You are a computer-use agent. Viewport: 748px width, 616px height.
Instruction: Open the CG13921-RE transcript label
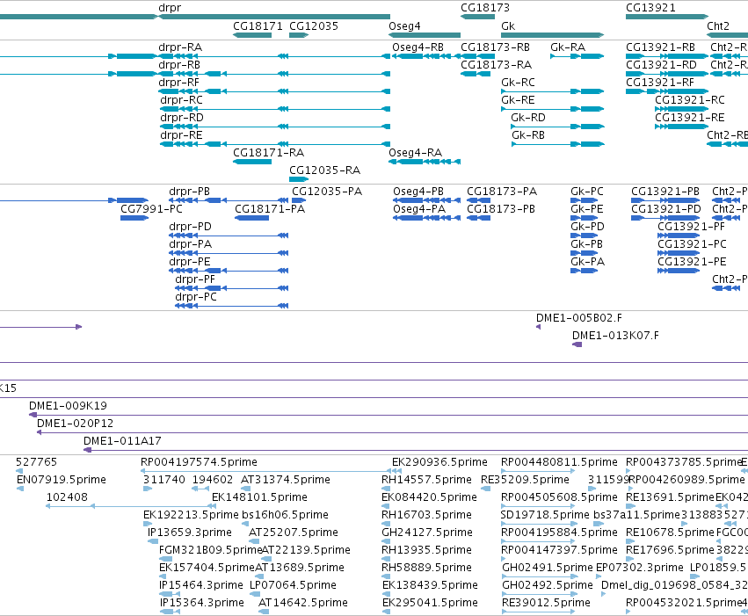point(690,118)
